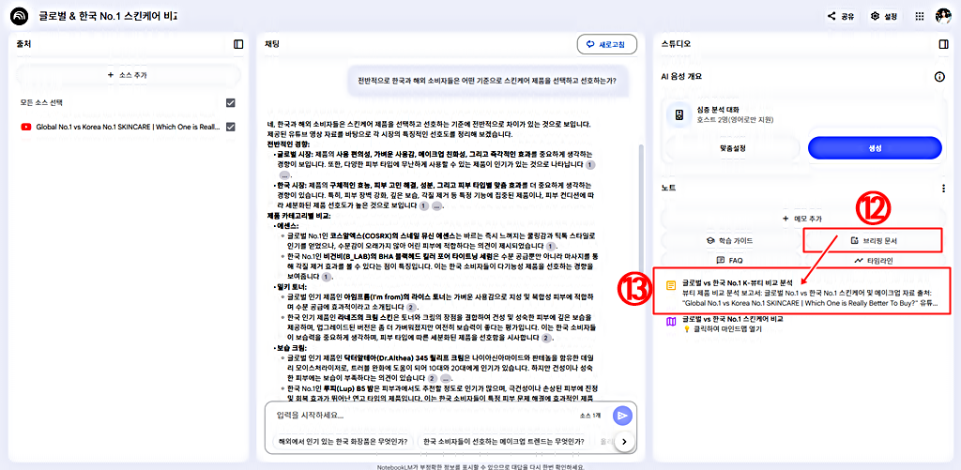Send the chat message with arrow icon
Screen dimensions: 961x470
[x=623, y=417]
